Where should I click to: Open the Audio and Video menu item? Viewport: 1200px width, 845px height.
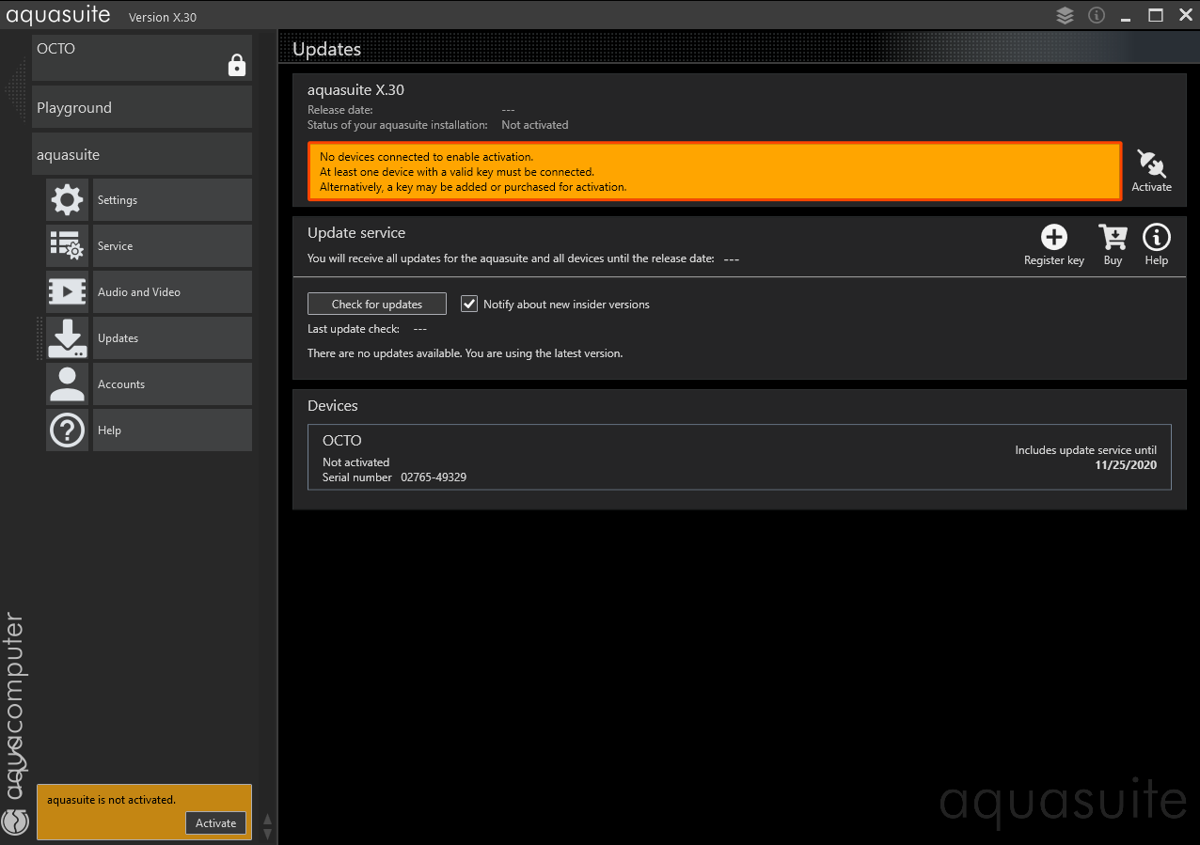tap(172, 292)
